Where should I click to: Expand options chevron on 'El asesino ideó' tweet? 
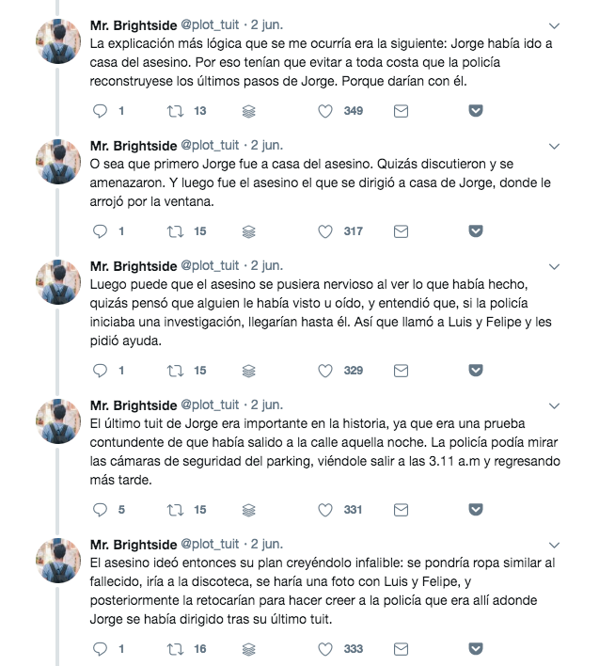point(554,545)
